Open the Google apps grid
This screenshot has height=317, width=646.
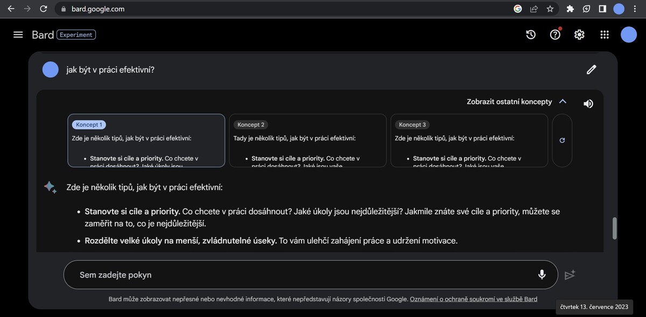pos(604,34)
